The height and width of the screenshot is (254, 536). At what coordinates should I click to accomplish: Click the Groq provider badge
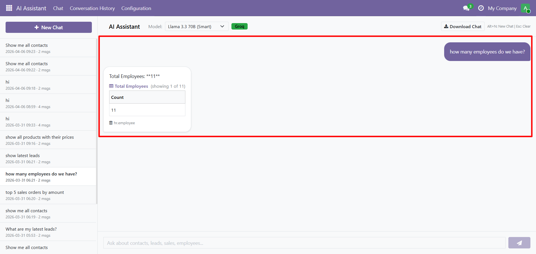[x=239, y=26]
